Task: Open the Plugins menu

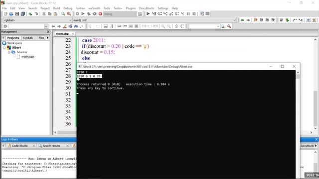Action: click(x=131, y=8)
